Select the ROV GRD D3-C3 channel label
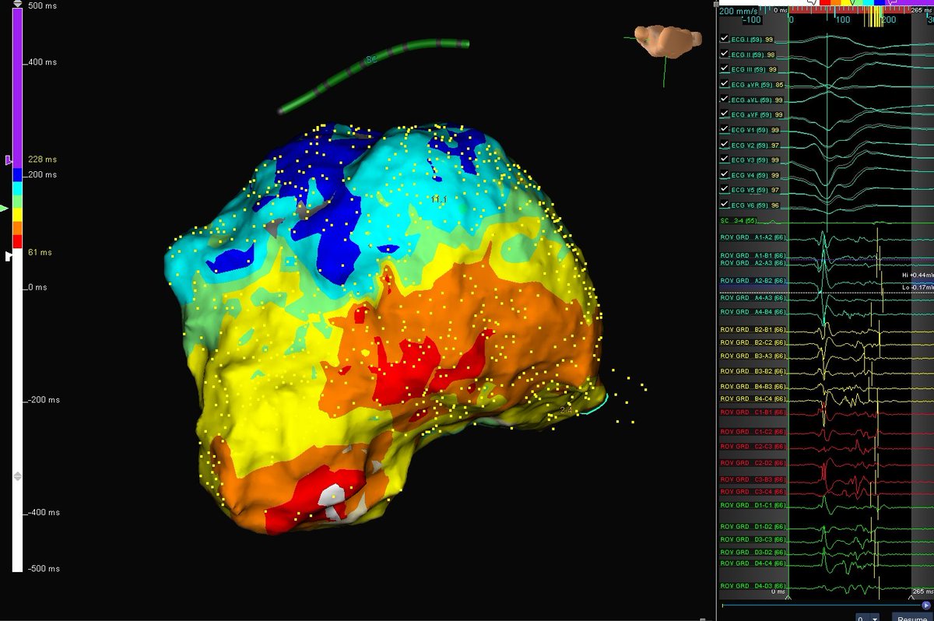 (x=753, y=539)
